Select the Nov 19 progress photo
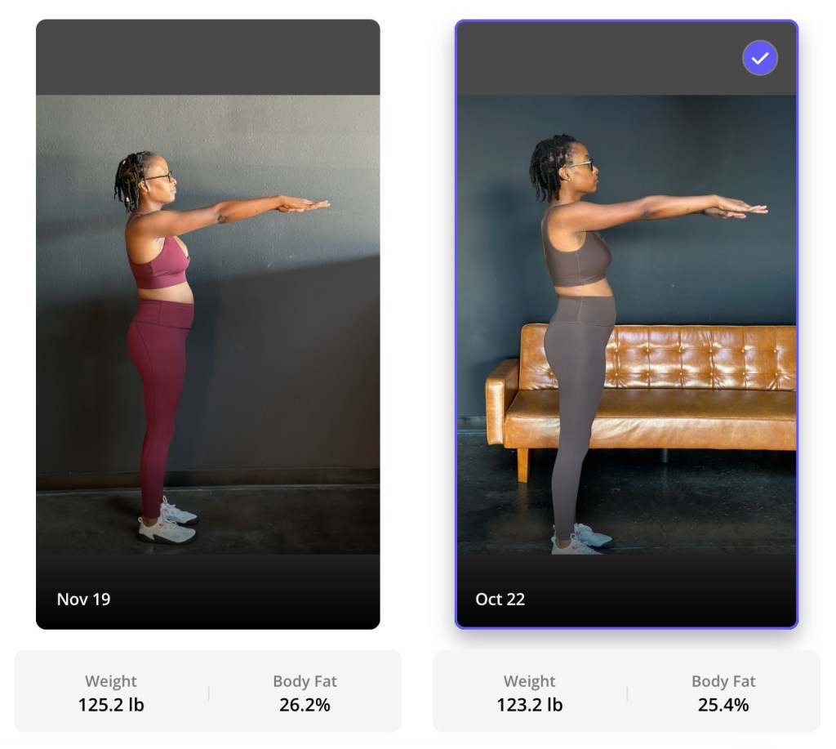Screen dimensions: 836x749 [208, 324]
